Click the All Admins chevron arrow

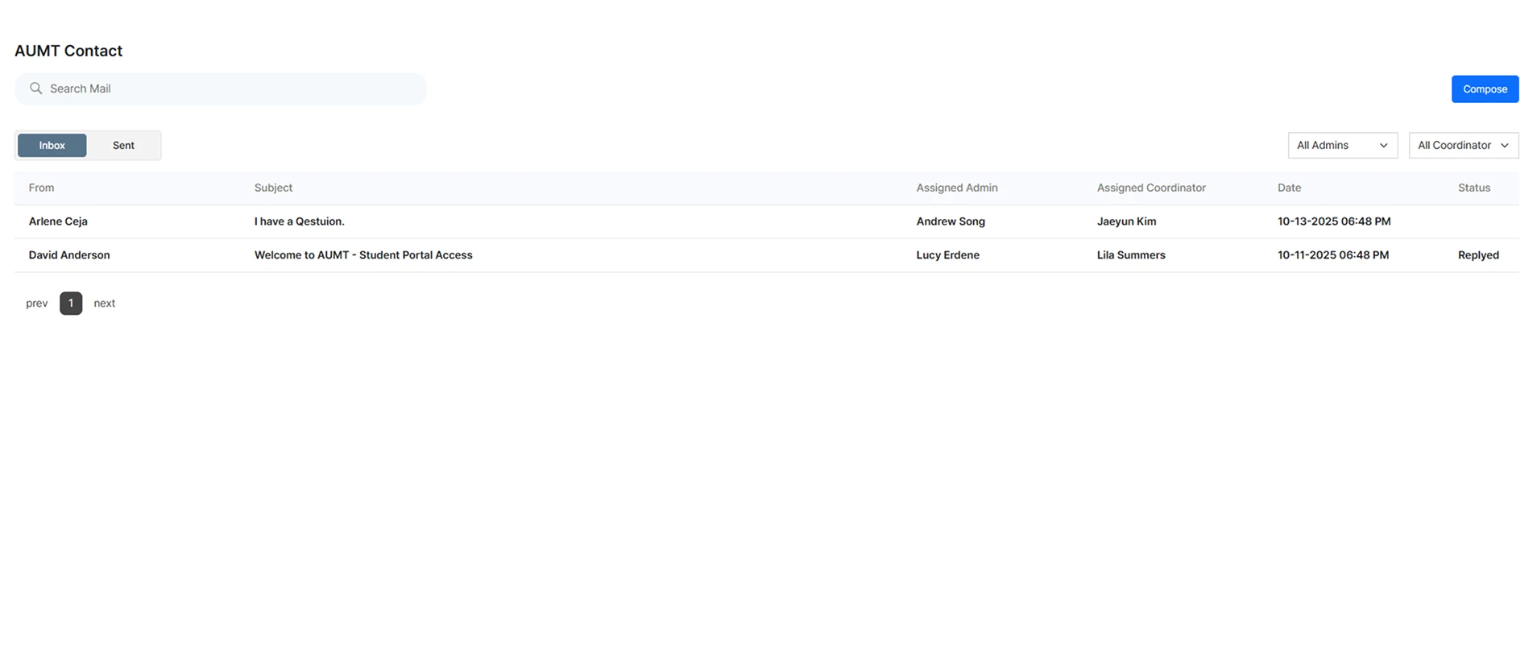[1383, 146]
